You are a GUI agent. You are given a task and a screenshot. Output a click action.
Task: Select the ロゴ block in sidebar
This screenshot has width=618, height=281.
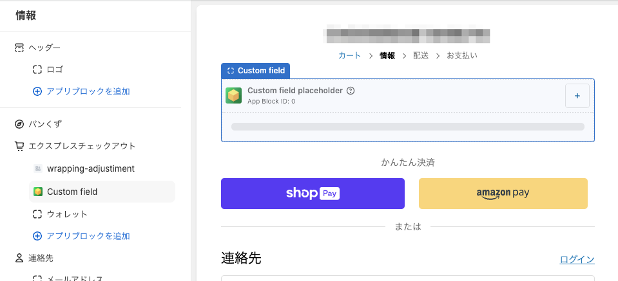pos(55,69)
